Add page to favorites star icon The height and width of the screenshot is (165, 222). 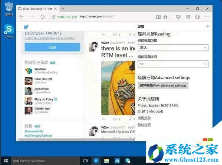165,17
